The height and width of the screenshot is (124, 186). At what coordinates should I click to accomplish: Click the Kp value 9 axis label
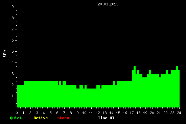pyautogui.click(x=13, y=7)
